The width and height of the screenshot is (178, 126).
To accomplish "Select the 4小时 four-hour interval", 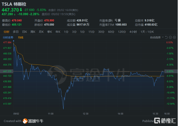I will 133,32.
